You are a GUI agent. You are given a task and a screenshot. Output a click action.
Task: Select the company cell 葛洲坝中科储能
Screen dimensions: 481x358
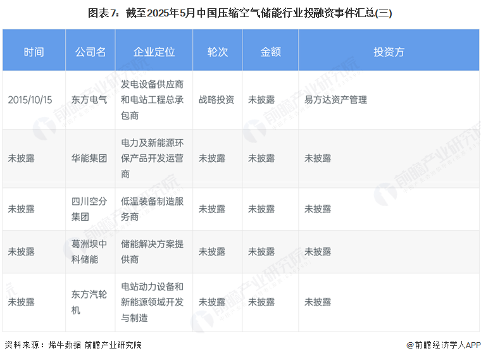click(x=89, y=252)
